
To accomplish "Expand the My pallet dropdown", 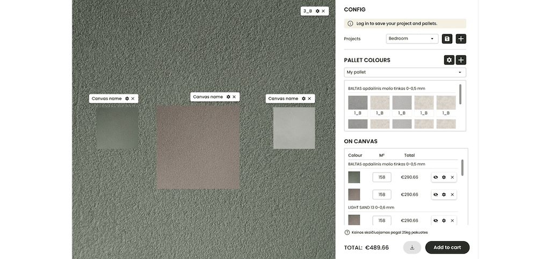I will tap(405, 72).
